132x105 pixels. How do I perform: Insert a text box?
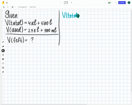click(3, 68)
